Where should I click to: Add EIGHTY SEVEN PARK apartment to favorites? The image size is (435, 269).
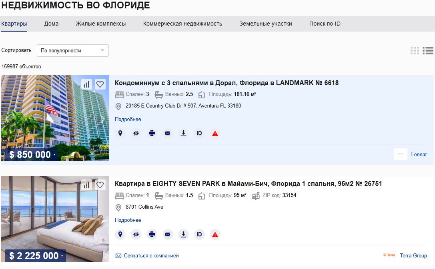coord(100,185)
